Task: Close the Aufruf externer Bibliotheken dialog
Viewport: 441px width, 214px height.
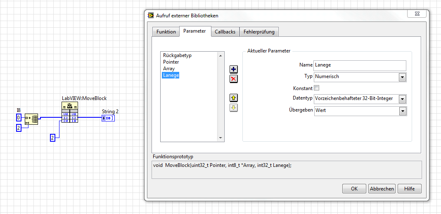Action: pyautogui.click(x=417, y=14)
